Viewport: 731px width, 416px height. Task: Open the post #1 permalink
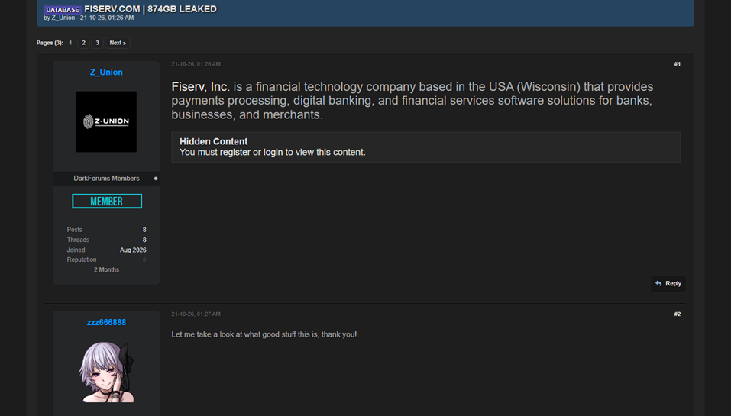677,64
